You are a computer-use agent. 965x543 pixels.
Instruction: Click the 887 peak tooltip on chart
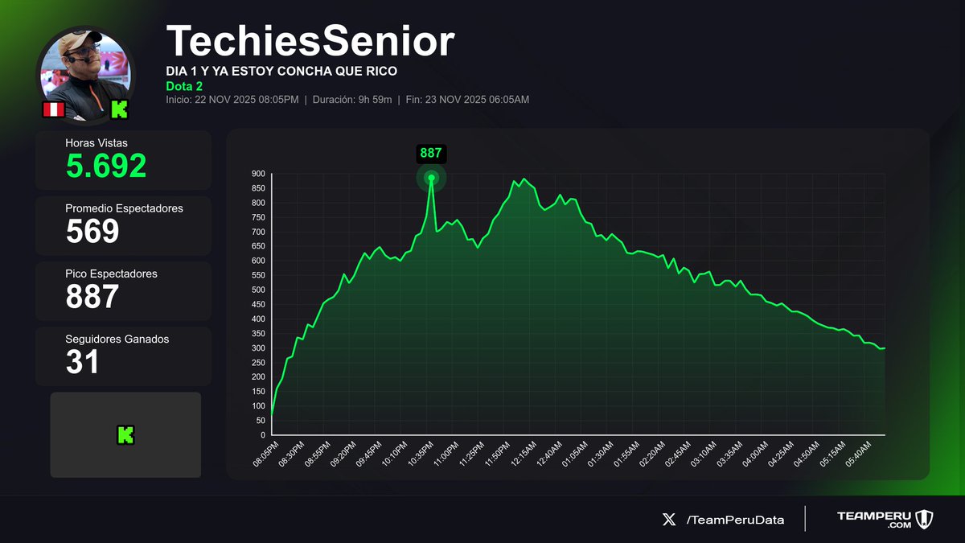tap(431, 154)
